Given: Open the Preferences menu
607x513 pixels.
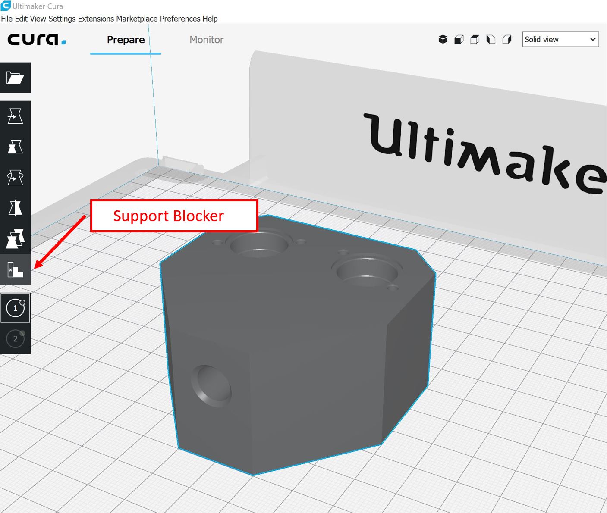Looking at the screenshot, I should [180, 19].
